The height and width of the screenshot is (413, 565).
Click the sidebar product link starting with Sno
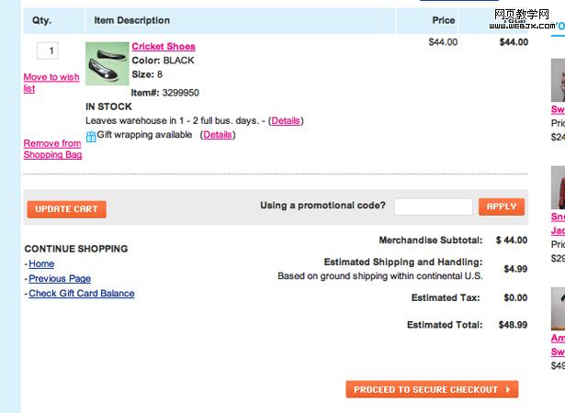[x=558, y=218]
